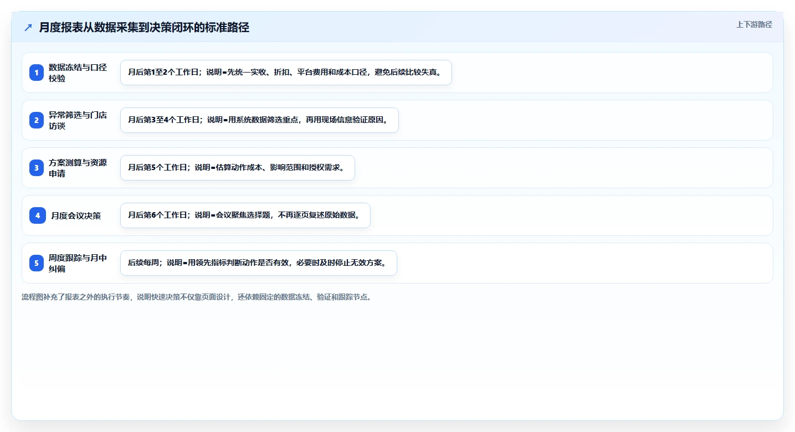Click the 月后第1至2个工作日 description box
795x432 pixels.
[286, 73]
